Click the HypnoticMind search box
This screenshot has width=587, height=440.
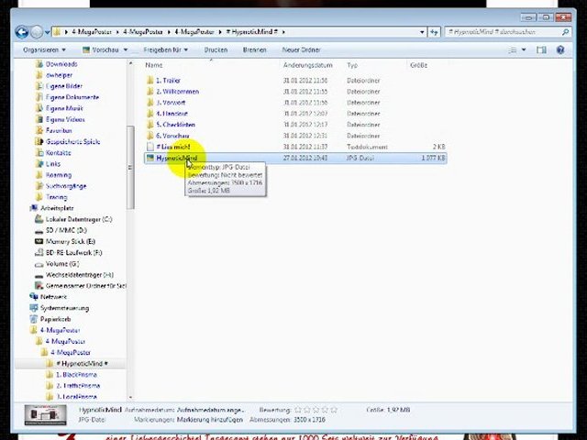click(x=503, y=32)
